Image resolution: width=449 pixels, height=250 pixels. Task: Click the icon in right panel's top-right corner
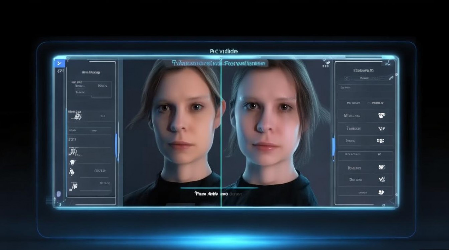(388, 62)
